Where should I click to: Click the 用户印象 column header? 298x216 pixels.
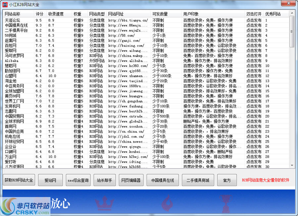(213, 14)
